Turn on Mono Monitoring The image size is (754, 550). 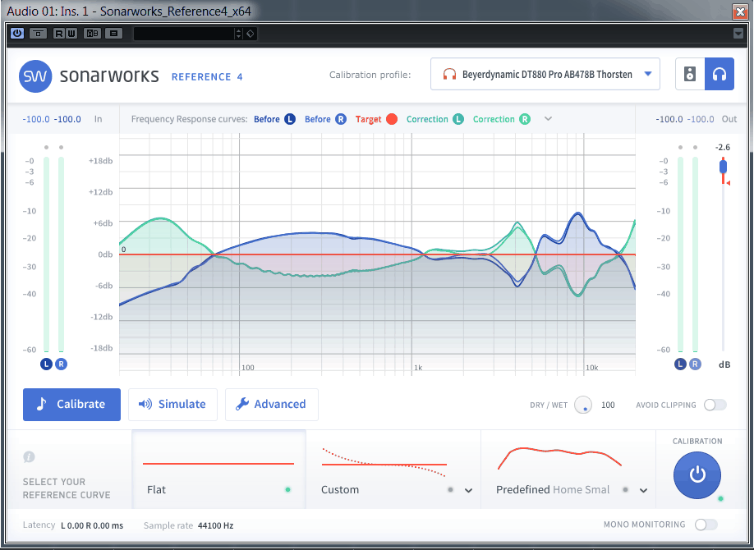tap(706, 525)
